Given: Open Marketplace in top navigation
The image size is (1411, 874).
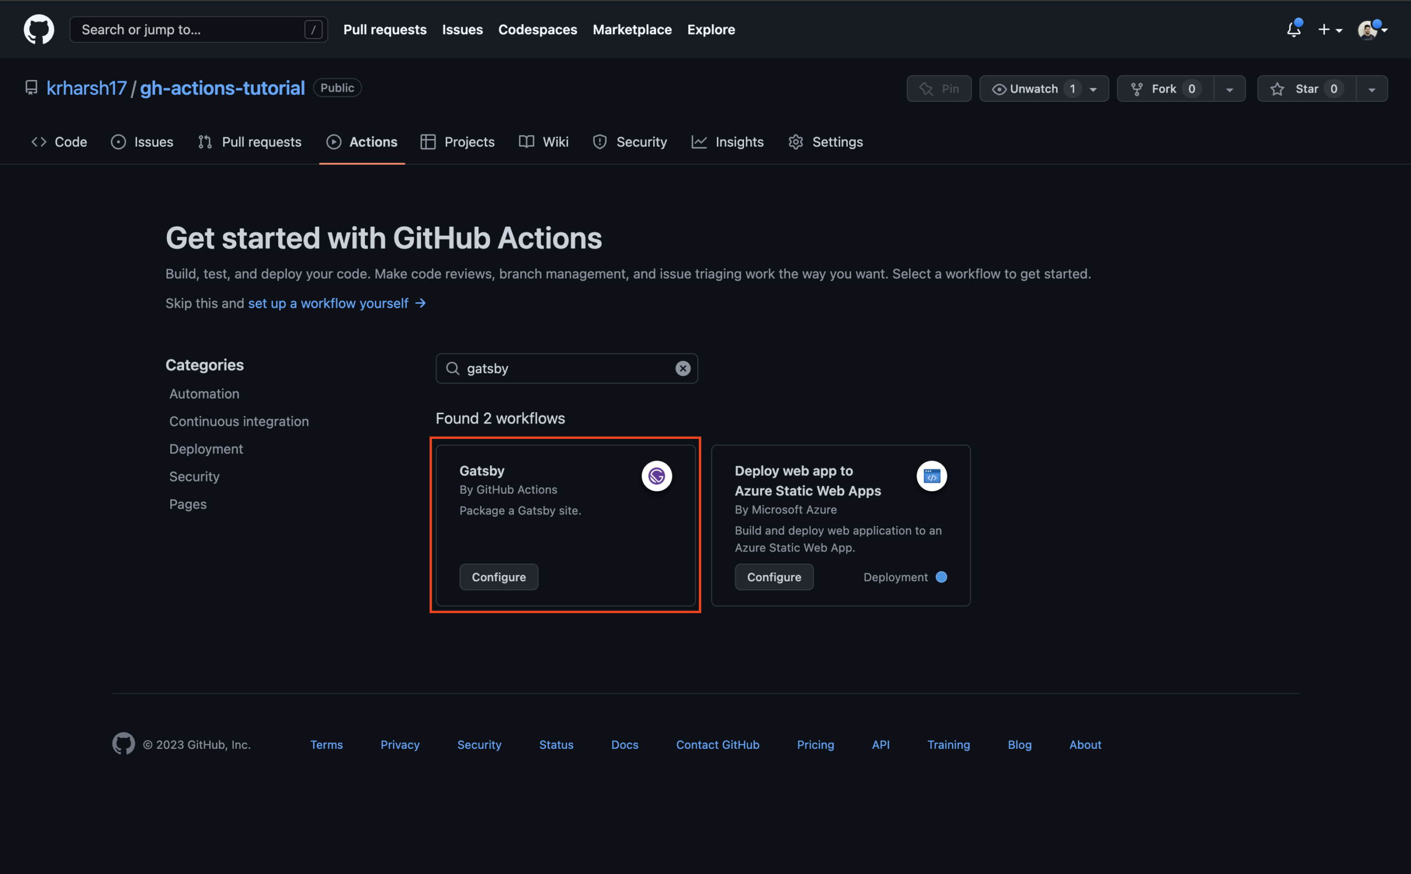Looking at the screenshot, I should (x=632, y=29).
